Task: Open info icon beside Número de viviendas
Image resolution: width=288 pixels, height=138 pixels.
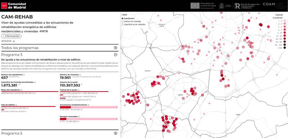Action: coord(80,75)
